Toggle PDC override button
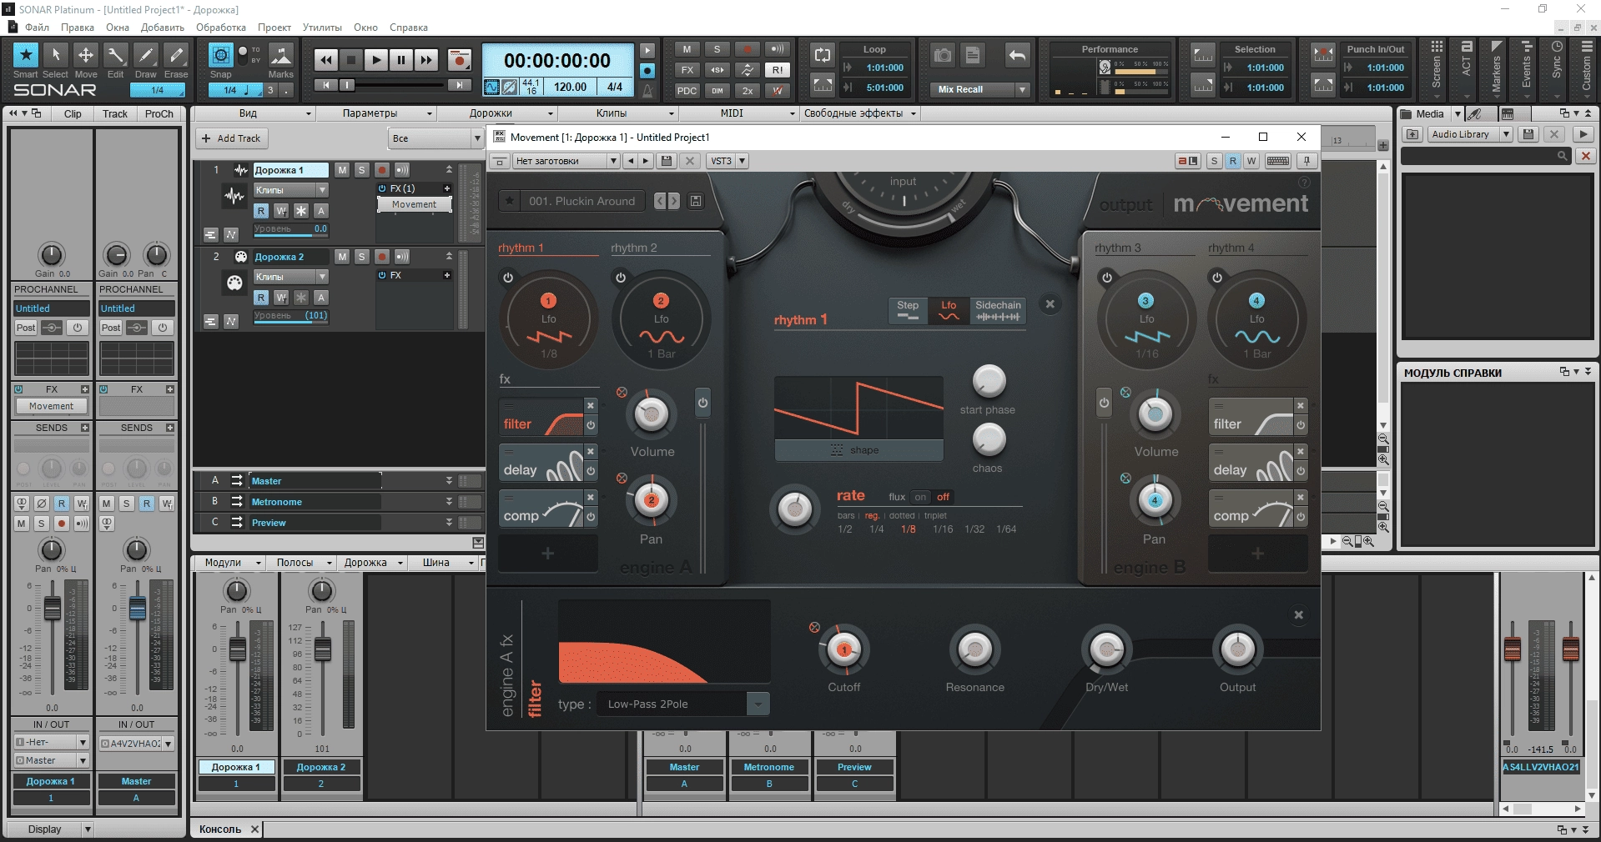Image resolution: width=1601 pixels, height=842 pixels. coord(687,91)
